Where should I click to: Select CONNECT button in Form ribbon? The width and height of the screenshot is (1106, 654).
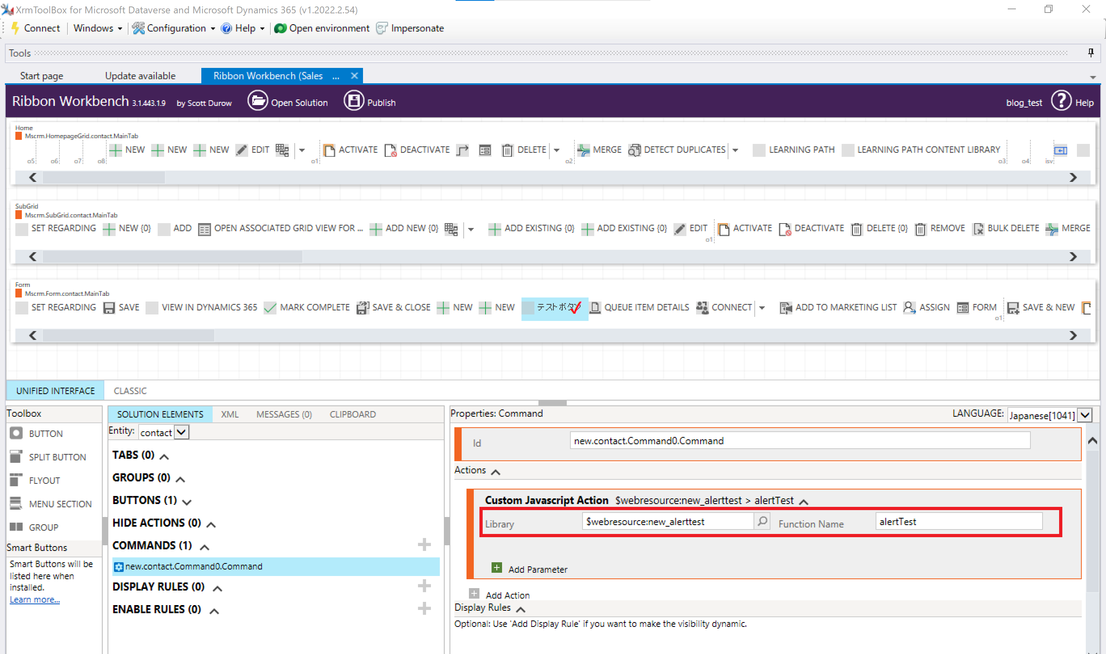click(x=724, y=307)
